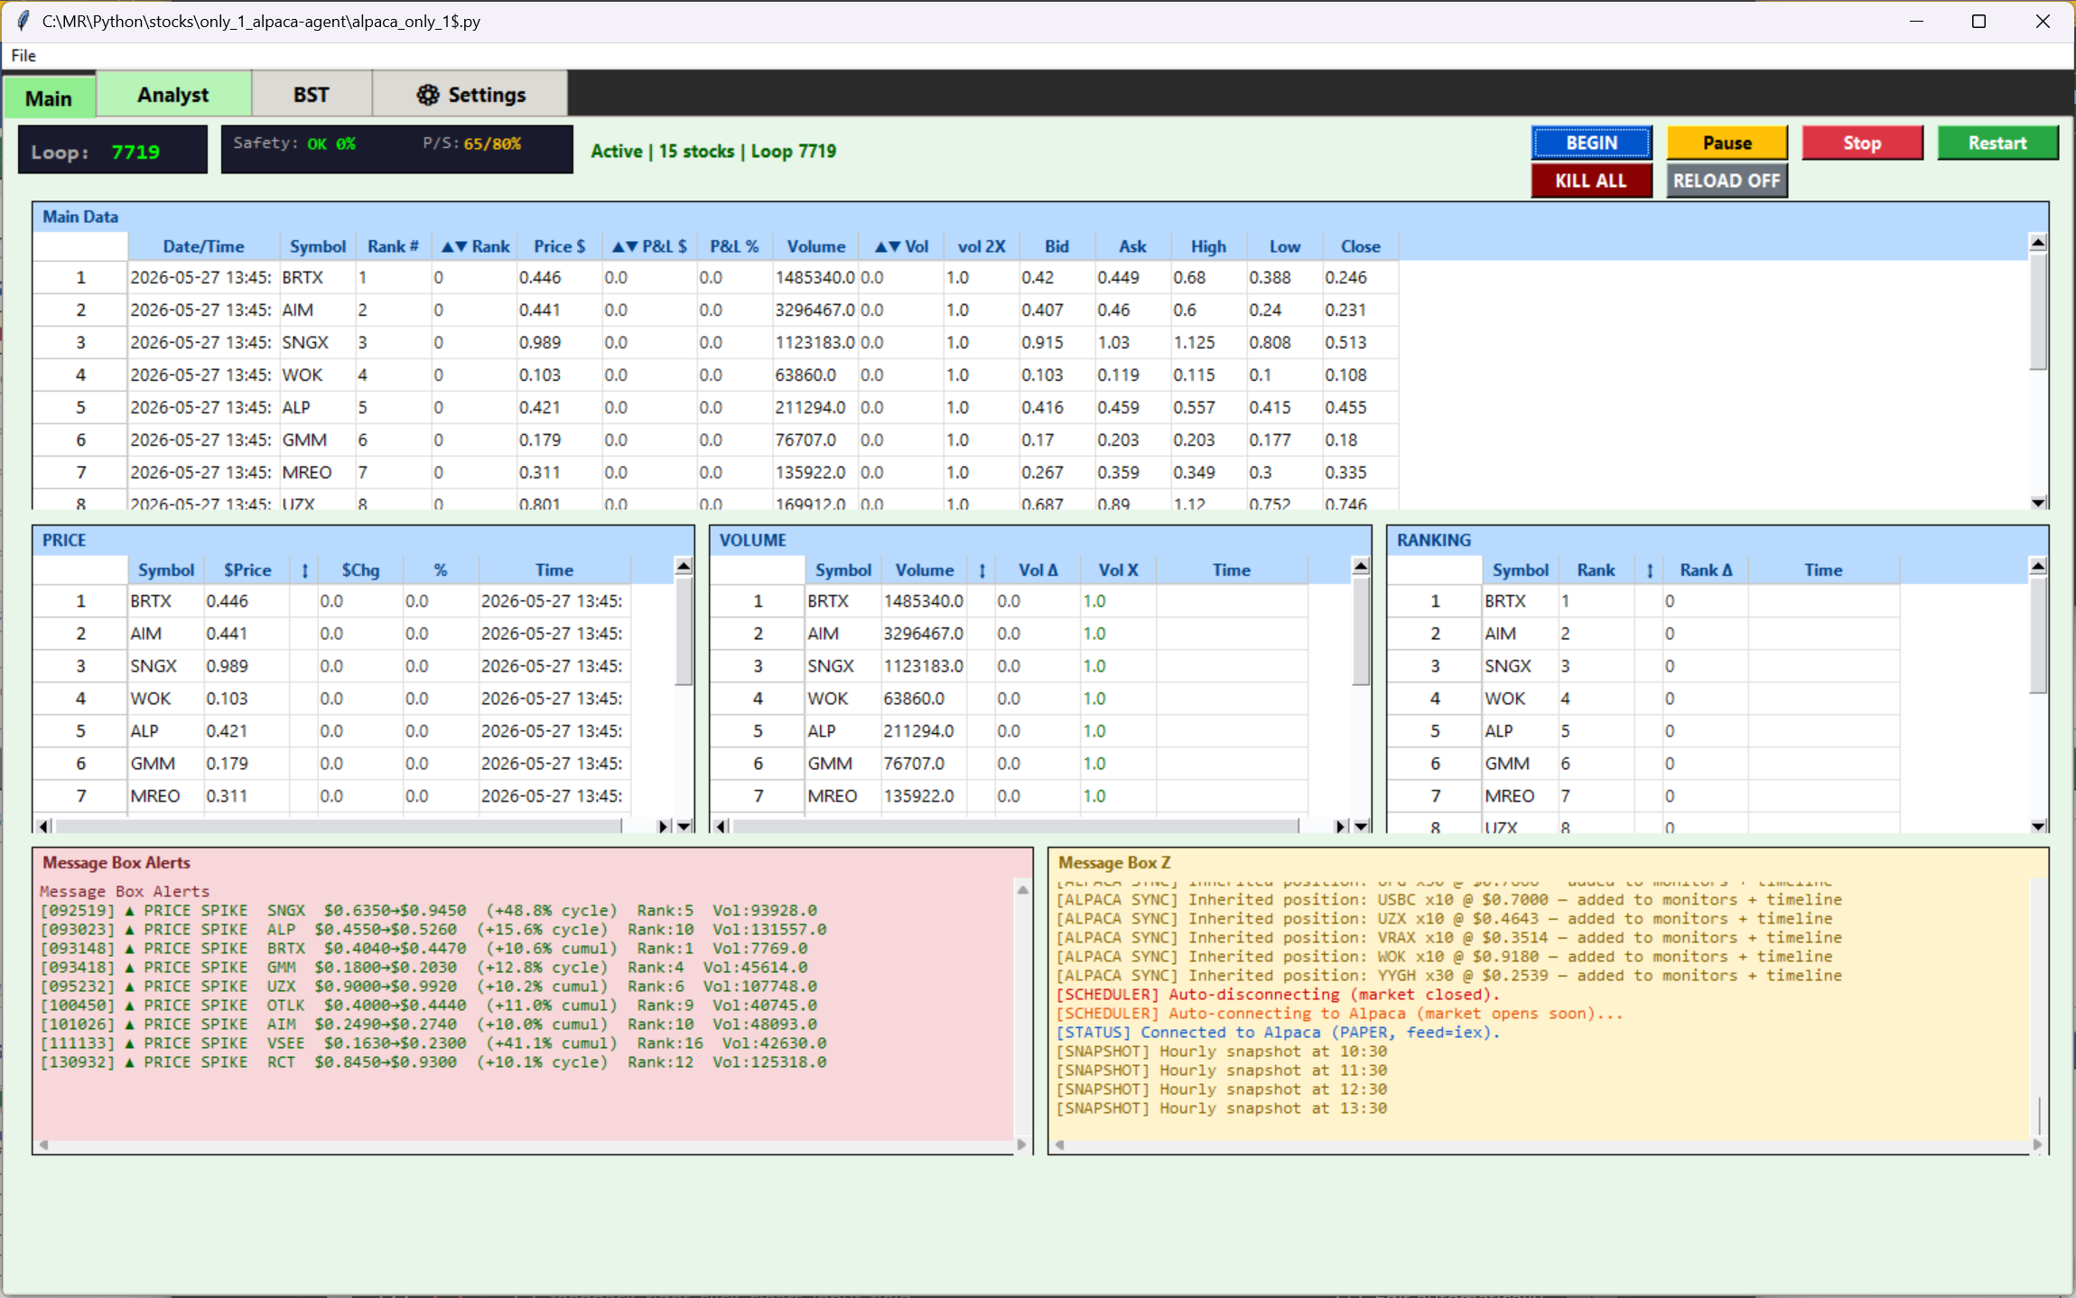Open the File menu
The width and height of the screenshot is (2076, 1298).
23,56
